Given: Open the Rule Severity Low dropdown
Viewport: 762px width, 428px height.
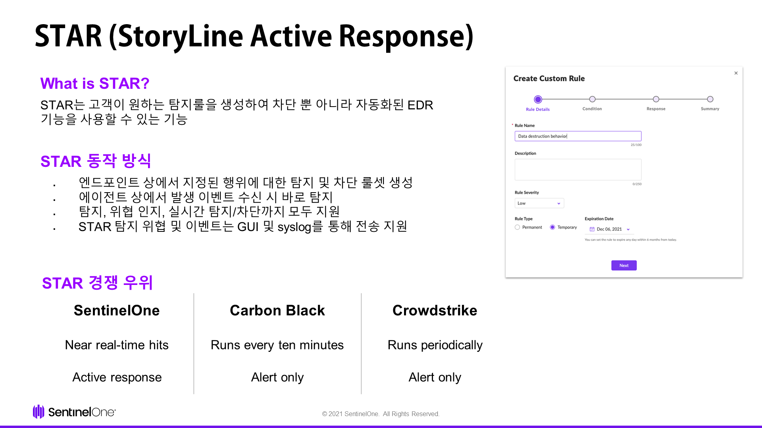Looking at the screenshot, I should (x=539, y=203).
